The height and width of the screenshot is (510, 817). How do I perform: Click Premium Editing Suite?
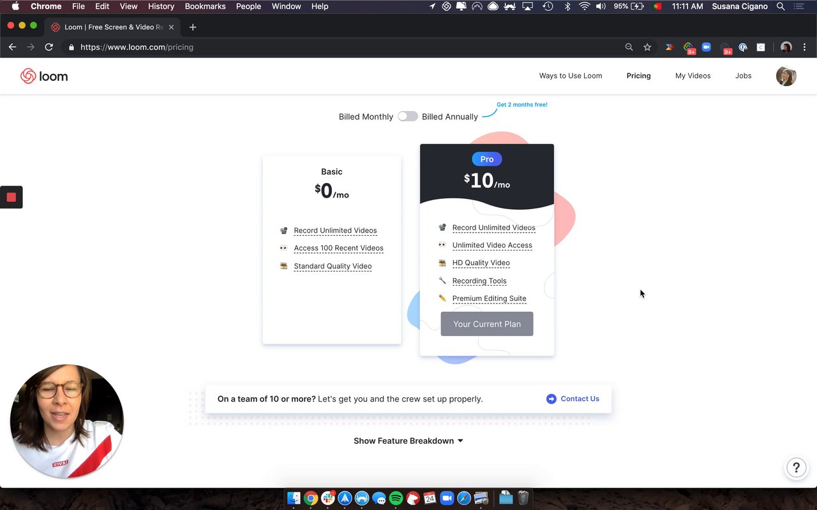pos(489,298)
